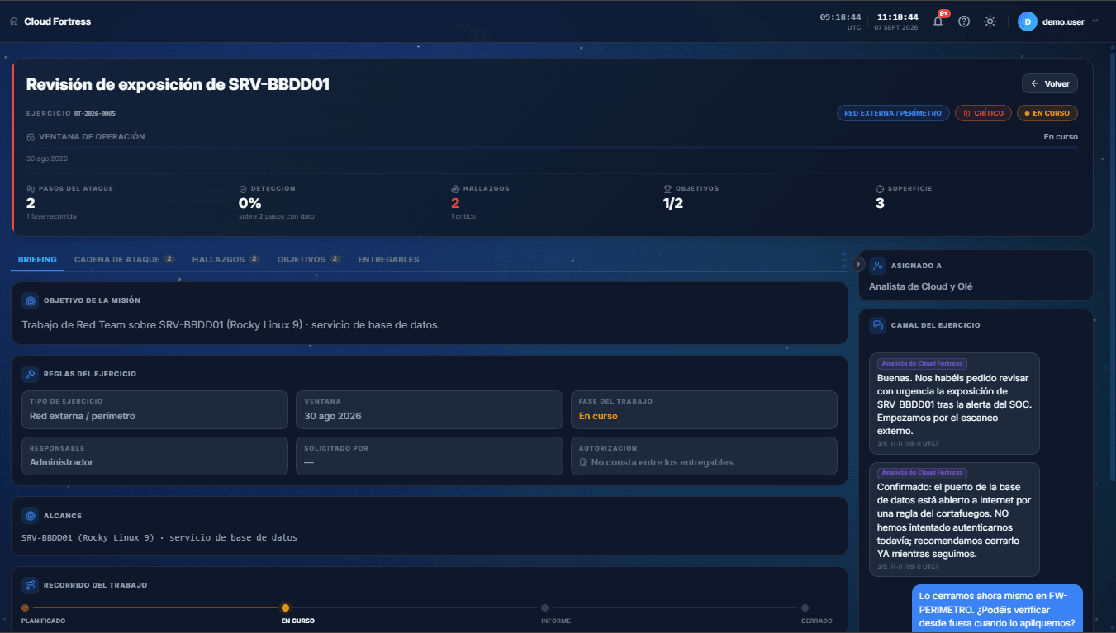Open the help question mark icon
This screenshot has height=633, width=1116.
tap(964, 21)
